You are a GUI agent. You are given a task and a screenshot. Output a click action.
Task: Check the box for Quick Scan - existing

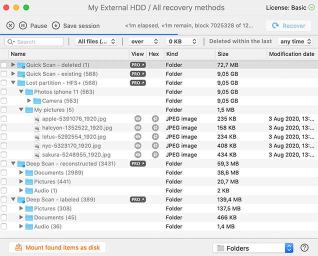coord(3,74)
